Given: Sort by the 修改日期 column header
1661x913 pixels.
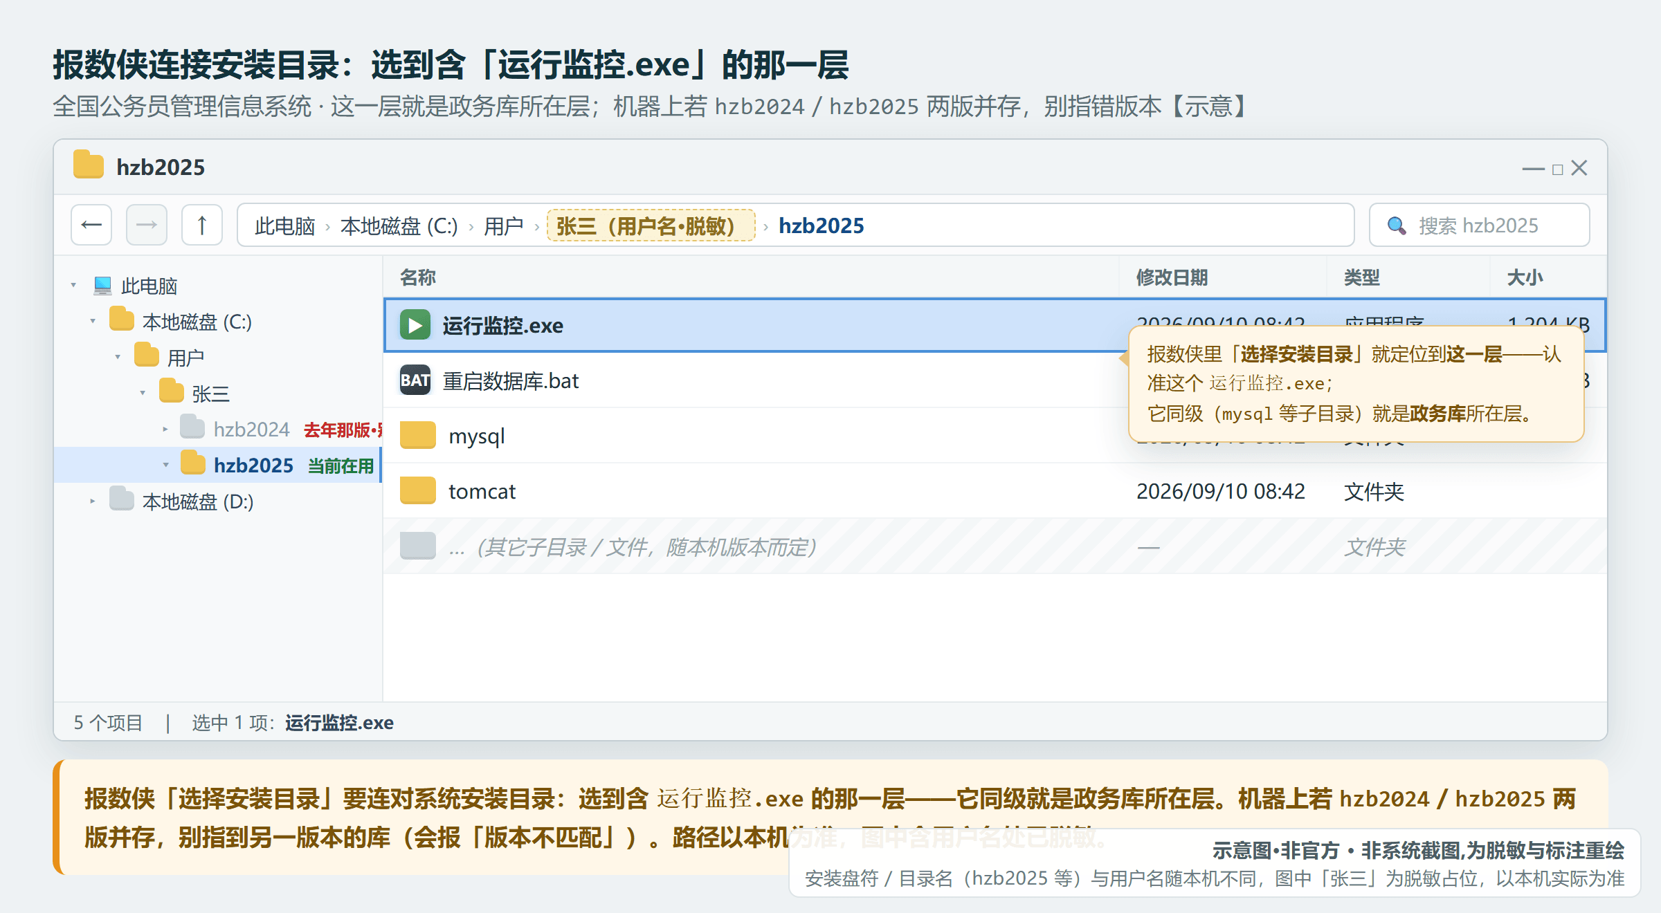Looking at the screenshot, I should coord(1172,277).
